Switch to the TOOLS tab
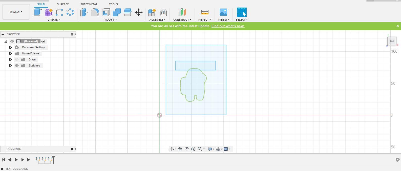 coord(113,4)
